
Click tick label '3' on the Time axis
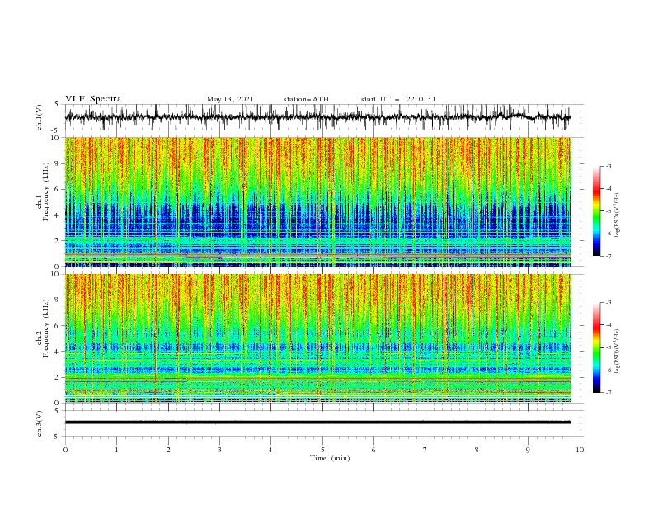219,450
